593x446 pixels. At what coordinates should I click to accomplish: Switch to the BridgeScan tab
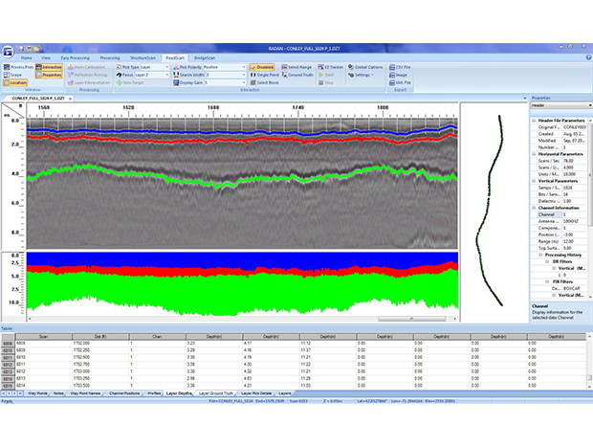click(x=205, y=57)
